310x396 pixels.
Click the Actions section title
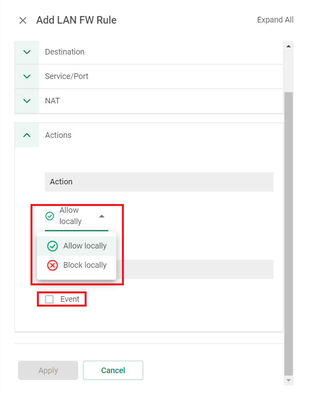pos(58,135)
